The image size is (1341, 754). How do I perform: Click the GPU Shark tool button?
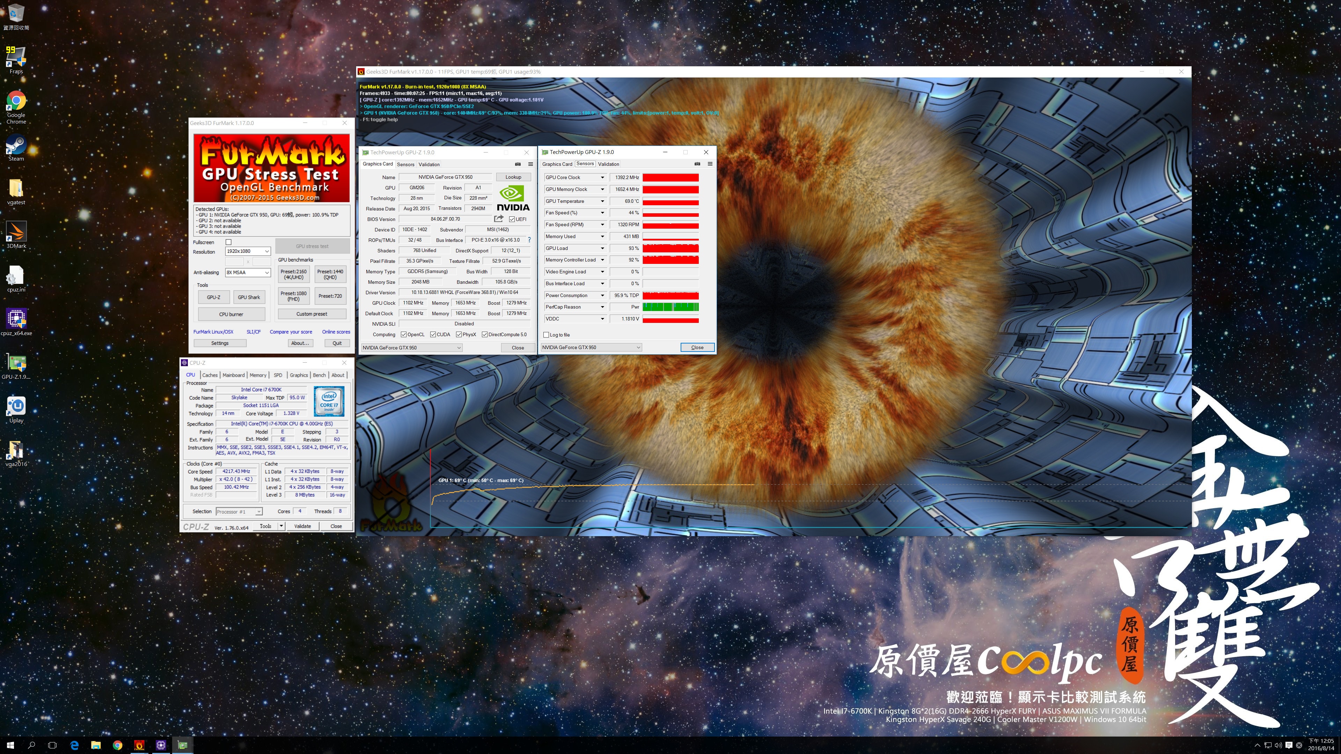(249, 297)
